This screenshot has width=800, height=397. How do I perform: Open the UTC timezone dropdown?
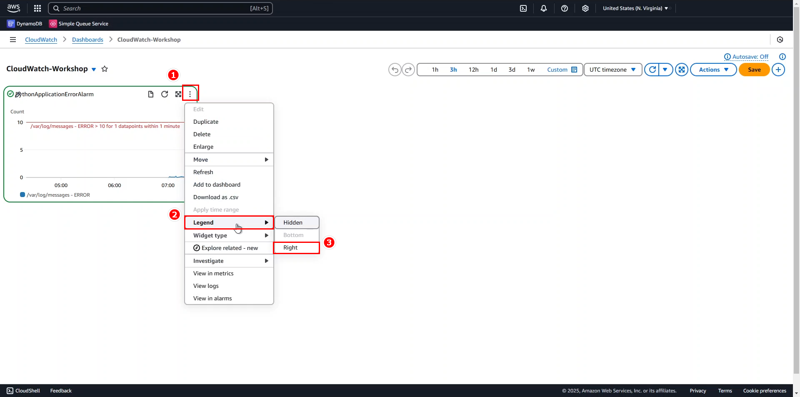[x=613, y=70]
